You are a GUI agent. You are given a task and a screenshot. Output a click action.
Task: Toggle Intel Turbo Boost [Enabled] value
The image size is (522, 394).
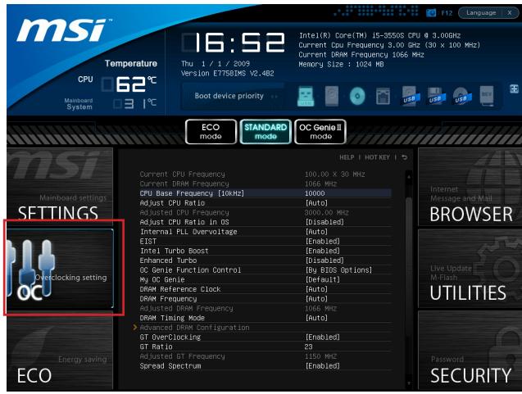(323, 251)
